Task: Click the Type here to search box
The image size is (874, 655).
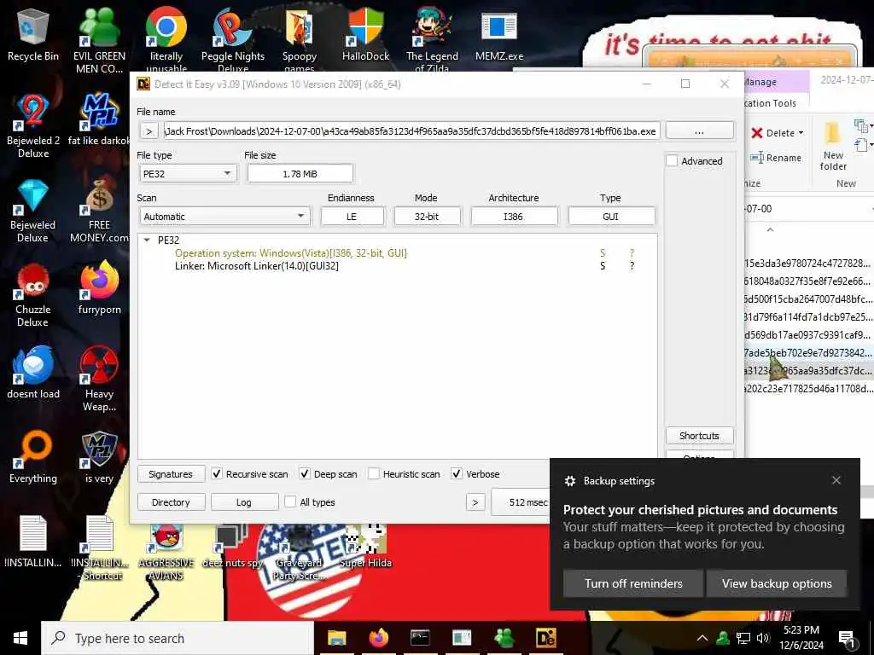Action: (x=178, y=638)
